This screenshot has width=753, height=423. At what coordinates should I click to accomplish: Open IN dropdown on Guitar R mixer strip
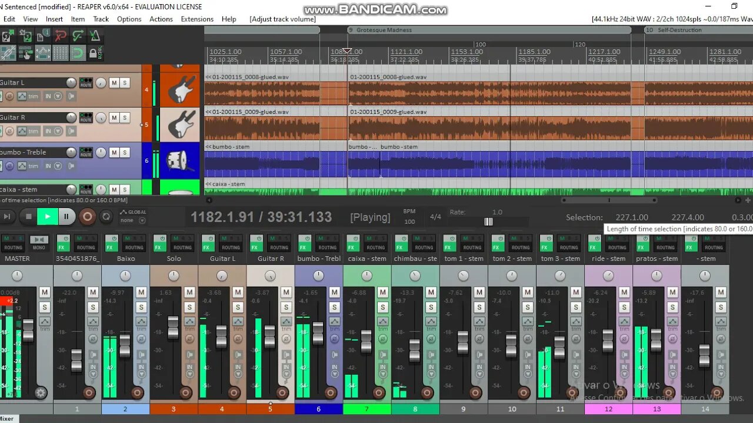[x=286, y=370]
